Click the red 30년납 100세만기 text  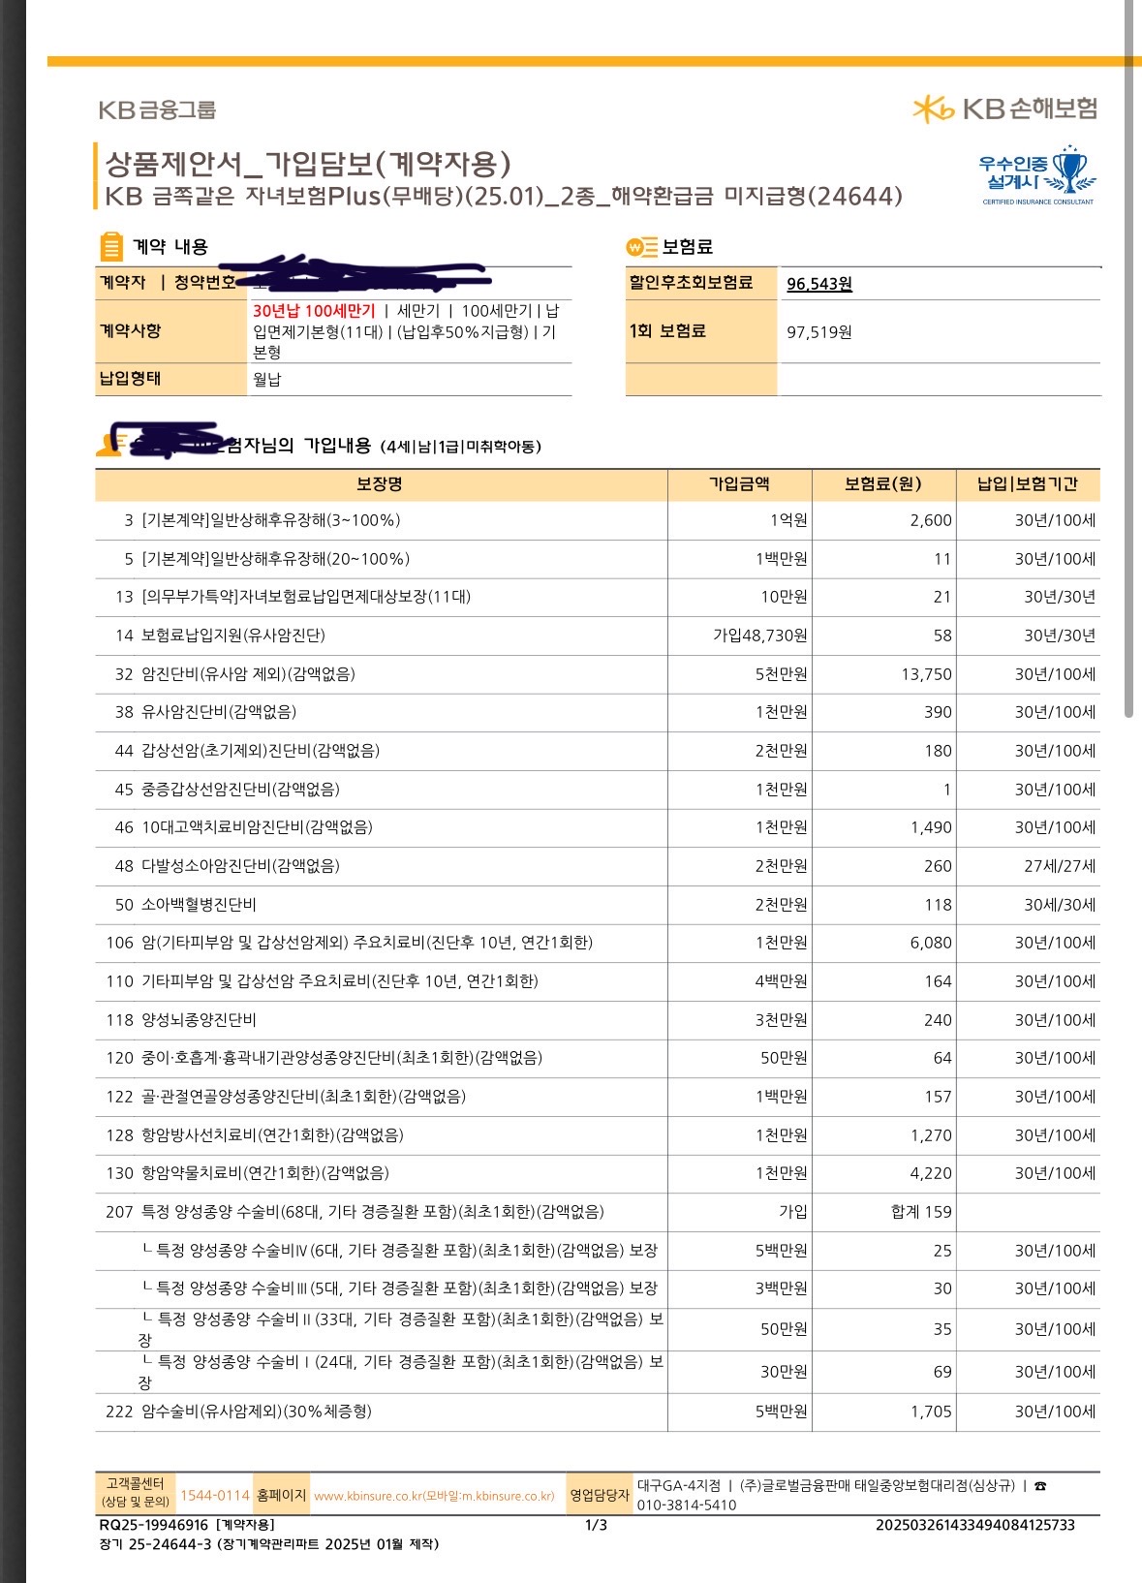[314, 311]
